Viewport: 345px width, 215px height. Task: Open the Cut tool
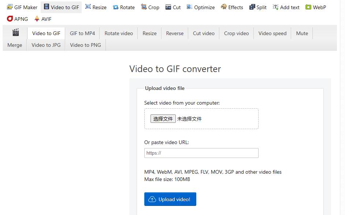point(172,7)
